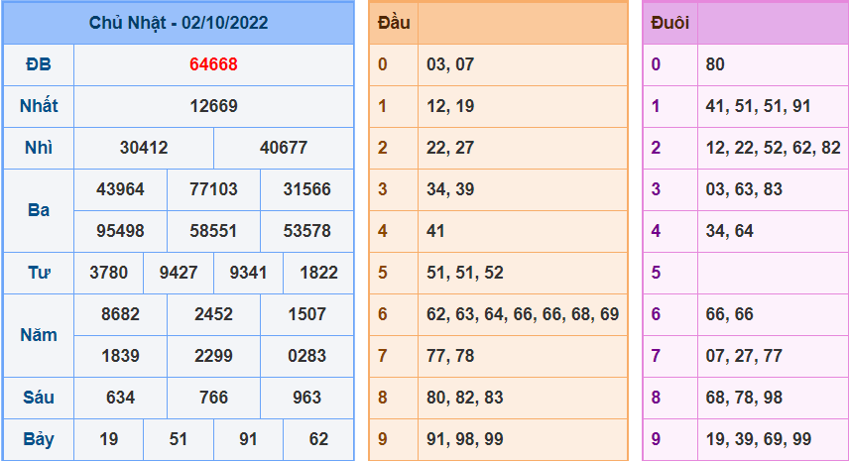This screenshot has width=849, height=461.
Task: Select seventh prize number 19
Action: pos(108,439)
